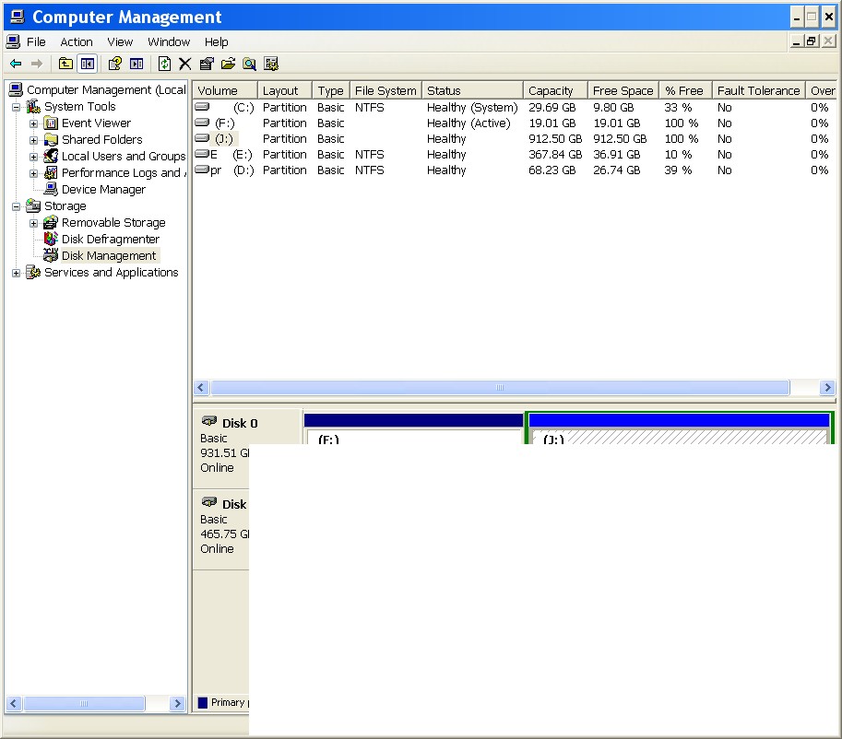The width and height of the screenshot is (842, 739).
Task: Select the Disk Management tree item
Action: coord(109,256)
